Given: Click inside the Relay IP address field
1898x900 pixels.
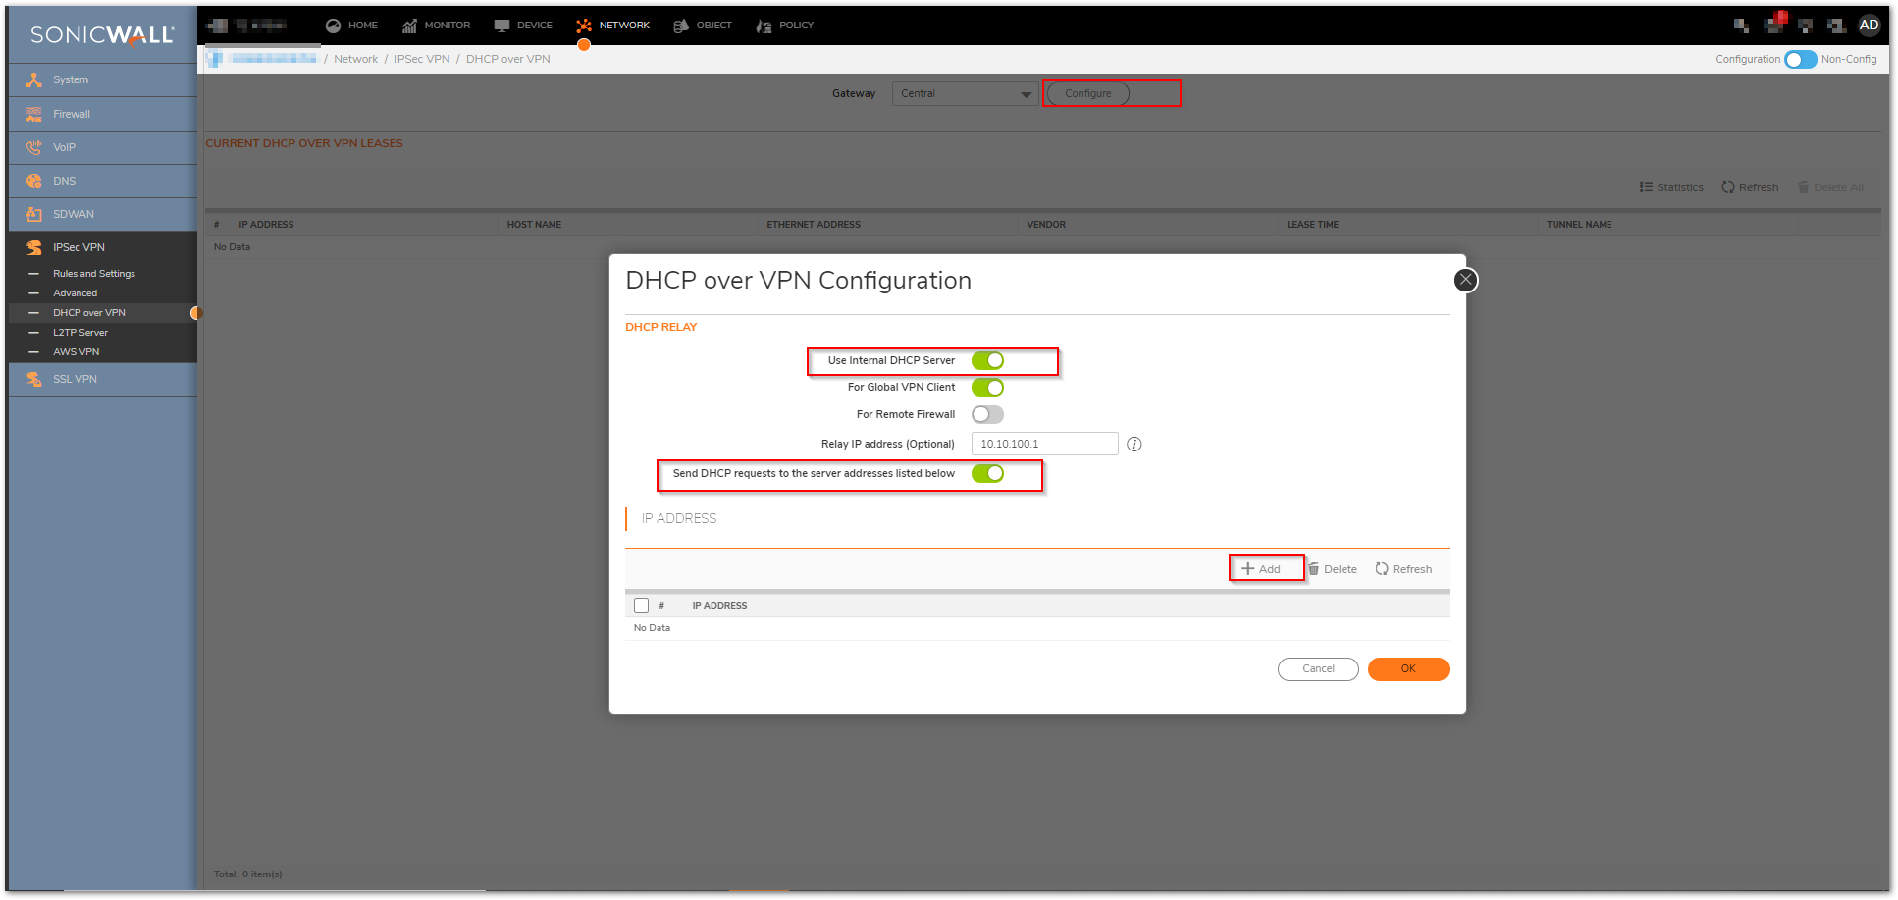Looking at the screenshot, I should click(x=1044, y=445).
